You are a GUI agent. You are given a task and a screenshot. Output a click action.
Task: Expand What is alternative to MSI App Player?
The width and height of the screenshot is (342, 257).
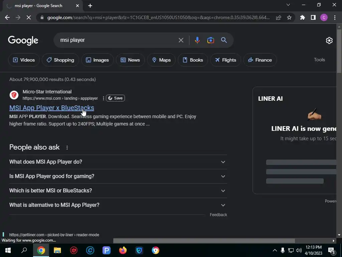point(118,205)
